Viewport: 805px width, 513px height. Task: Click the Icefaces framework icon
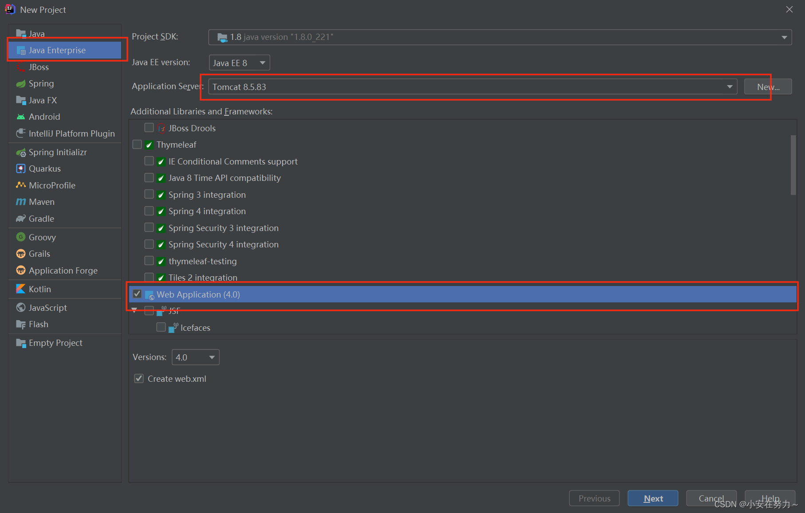pyautogui.click(x=173, y=328)
